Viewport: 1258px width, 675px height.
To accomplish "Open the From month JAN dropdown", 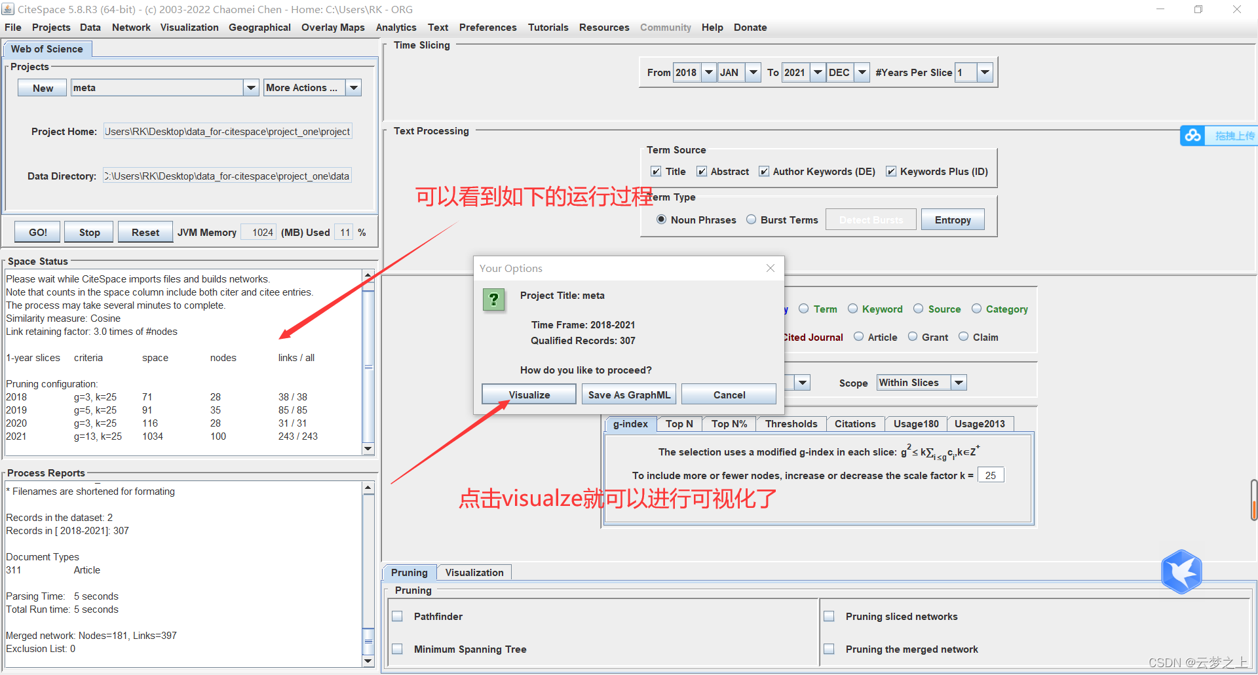I will point(753,72).
